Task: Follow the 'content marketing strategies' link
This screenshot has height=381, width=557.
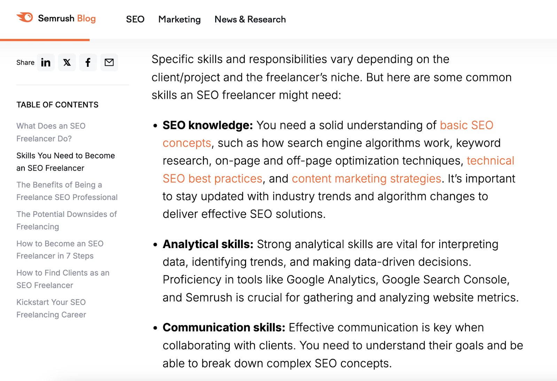Action: point(366,178)
